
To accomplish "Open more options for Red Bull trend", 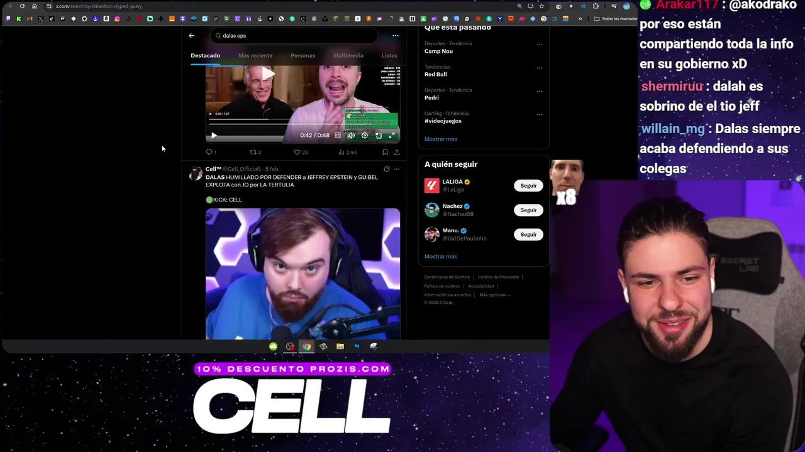I will tap(540, 68).
